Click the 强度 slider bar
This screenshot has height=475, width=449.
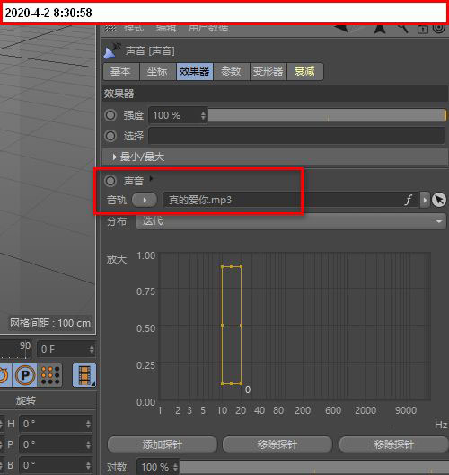(x=327, y=115)
